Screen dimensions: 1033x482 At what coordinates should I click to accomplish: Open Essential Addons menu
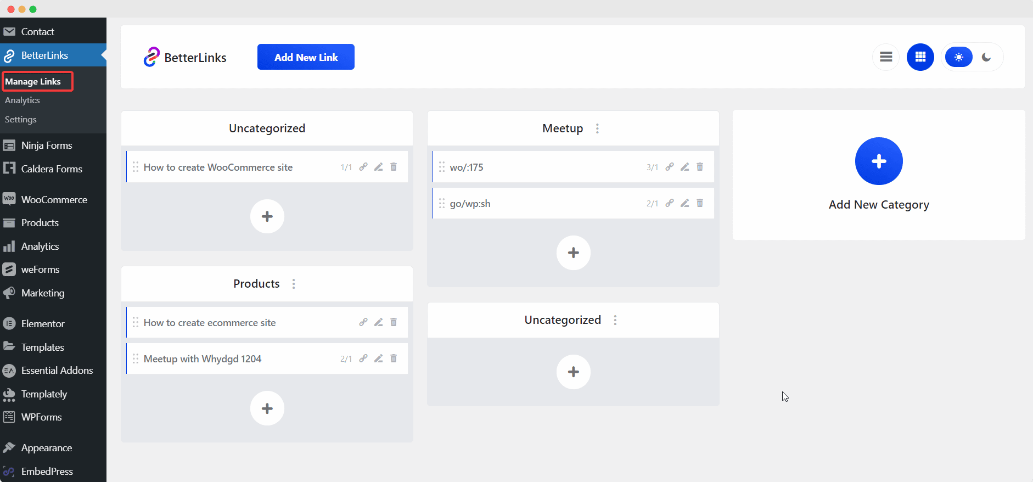pos(53,371)
